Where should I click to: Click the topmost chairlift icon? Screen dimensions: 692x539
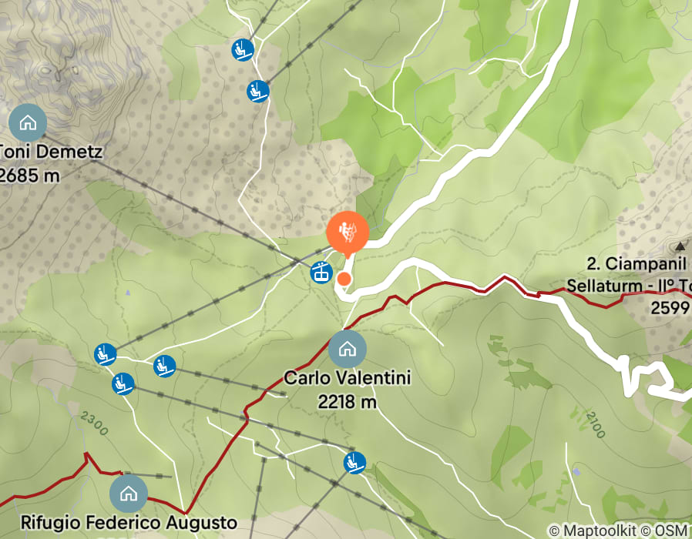[242, 49]
